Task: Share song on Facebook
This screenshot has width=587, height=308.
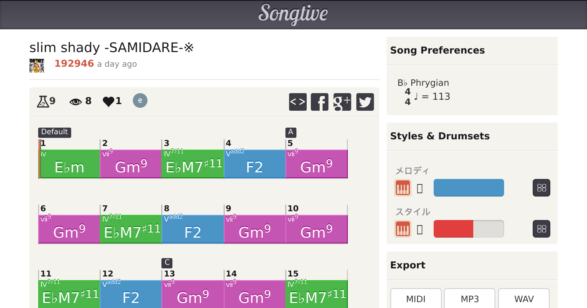Action: point(320,102)
